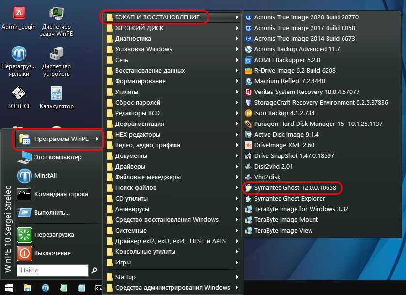406x295 pixels.
Task: Open Admin_Login desktop icon
Action: point(19,18)
